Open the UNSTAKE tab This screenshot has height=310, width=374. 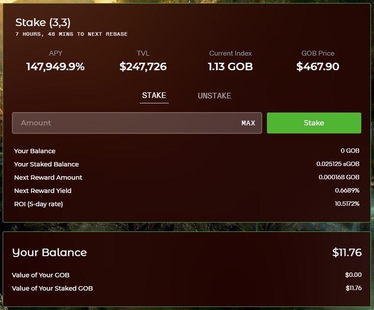[x=214, y=96]
